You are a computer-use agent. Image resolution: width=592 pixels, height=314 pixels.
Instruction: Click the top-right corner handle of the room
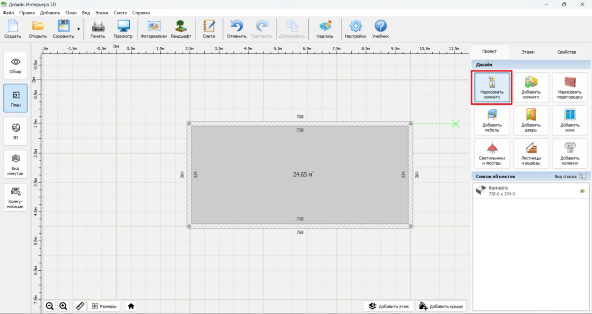tap(410, 124)
